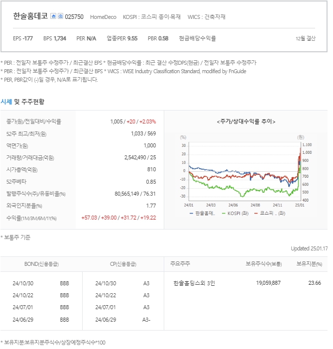This screenshot has height=349, width=333.
Task: Select the BBB rating for BOND 24/10/22
Action: point(65,295)
